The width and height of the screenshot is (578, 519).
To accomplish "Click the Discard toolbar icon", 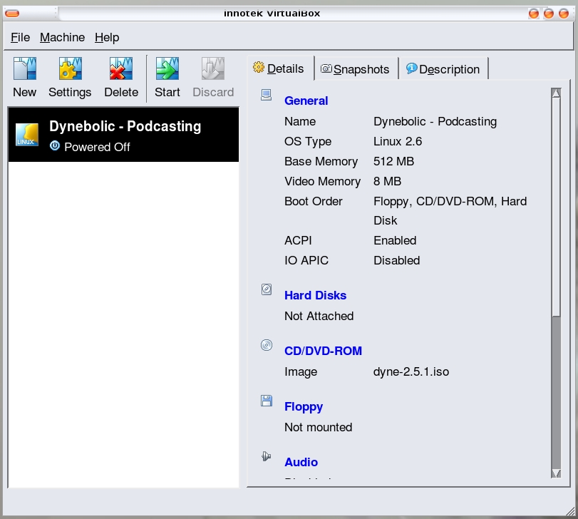I will pos(213,70).
